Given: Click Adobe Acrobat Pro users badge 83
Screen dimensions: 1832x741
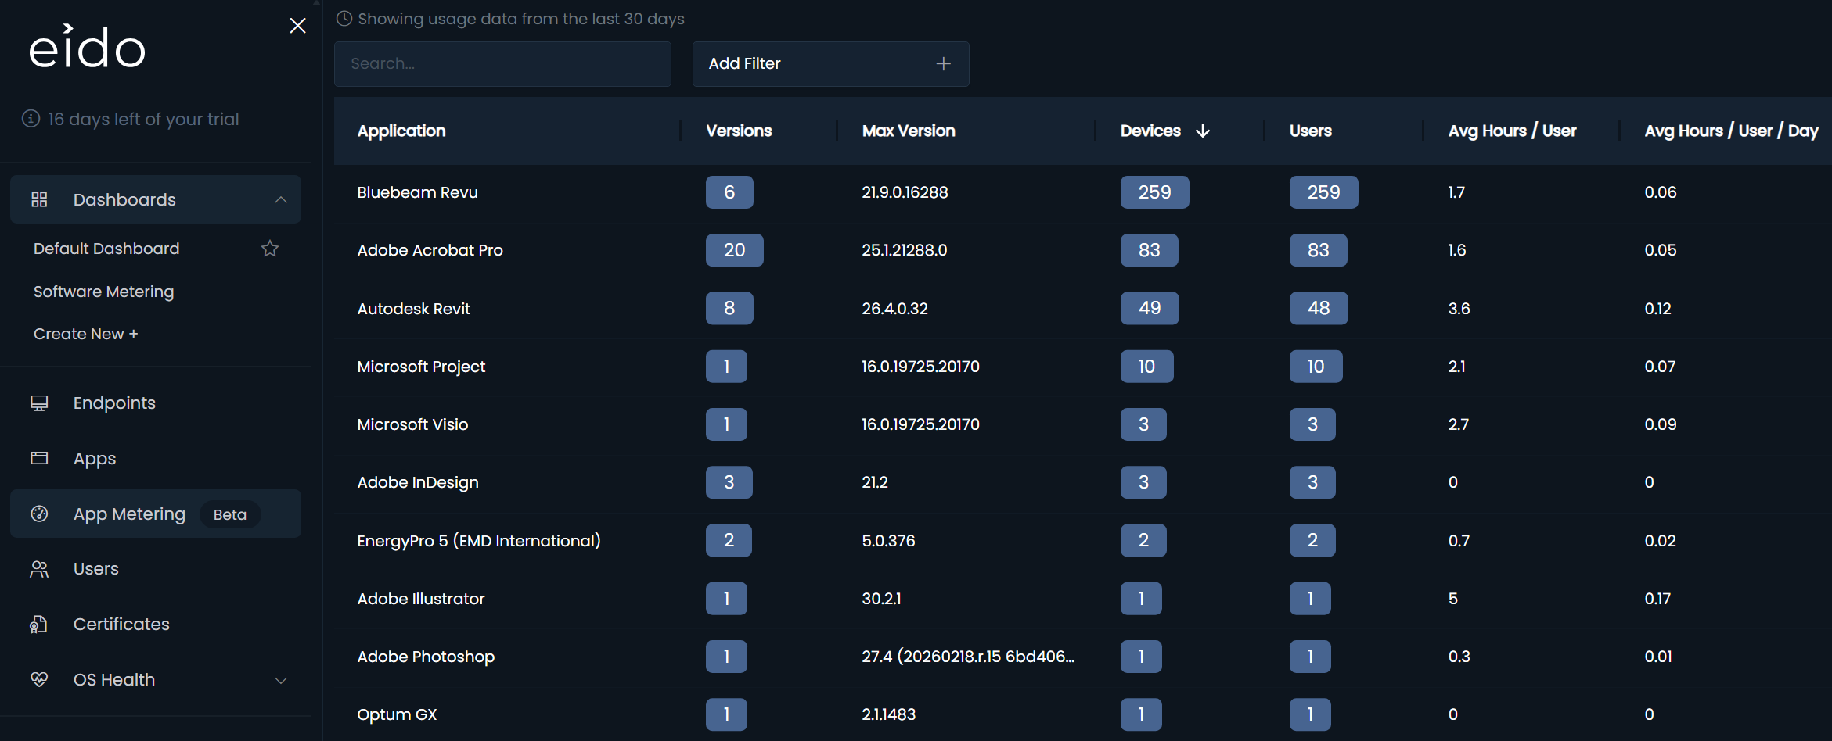Looking at the screenshot, I should point(1318,250).
